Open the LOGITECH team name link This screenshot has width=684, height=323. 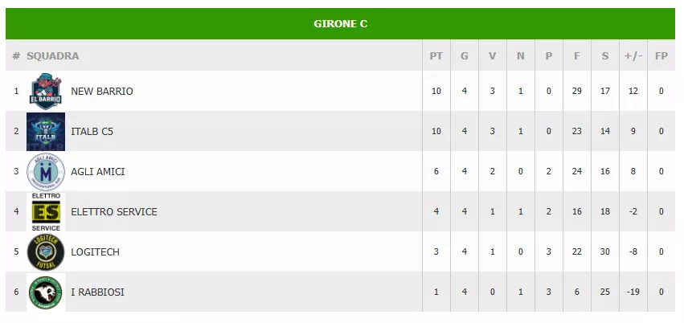[96, 252]
